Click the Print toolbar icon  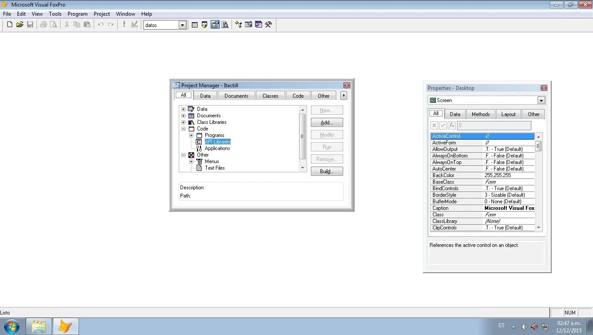pos(43,25)
